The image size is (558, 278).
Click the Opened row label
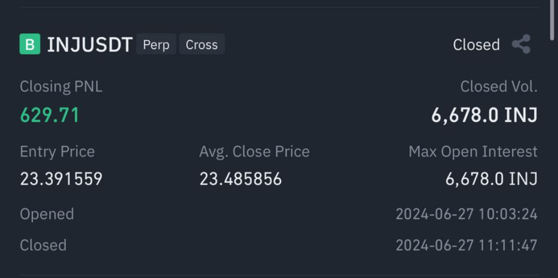(47, 214)
